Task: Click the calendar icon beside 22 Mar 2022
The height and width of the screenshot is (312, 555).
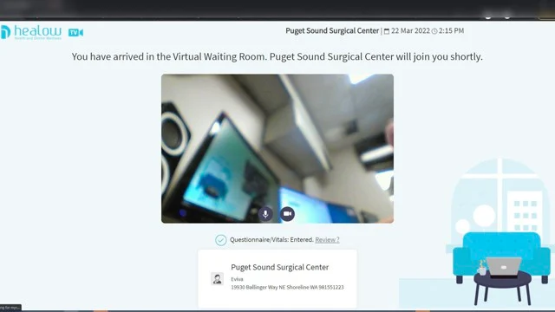Action: coord(387,31)
